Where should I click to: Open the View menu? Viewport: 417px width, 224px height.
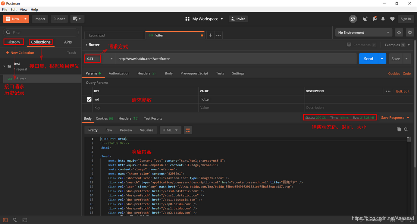pos(24,9)
